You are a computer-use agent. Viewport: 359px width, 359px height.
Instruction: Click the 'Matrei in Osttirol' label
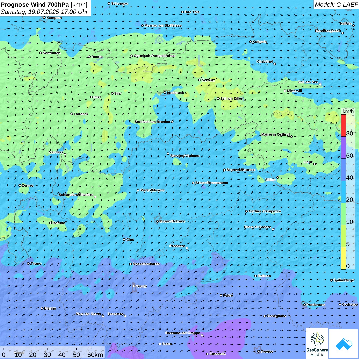(275, 134)
